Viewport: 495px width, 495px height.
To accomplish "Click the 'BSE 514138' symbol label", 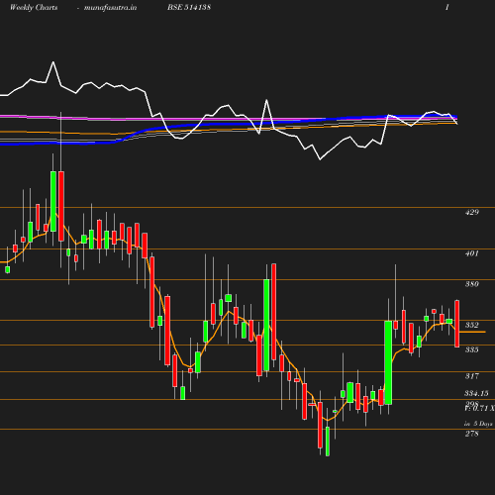I will (189, 7).
